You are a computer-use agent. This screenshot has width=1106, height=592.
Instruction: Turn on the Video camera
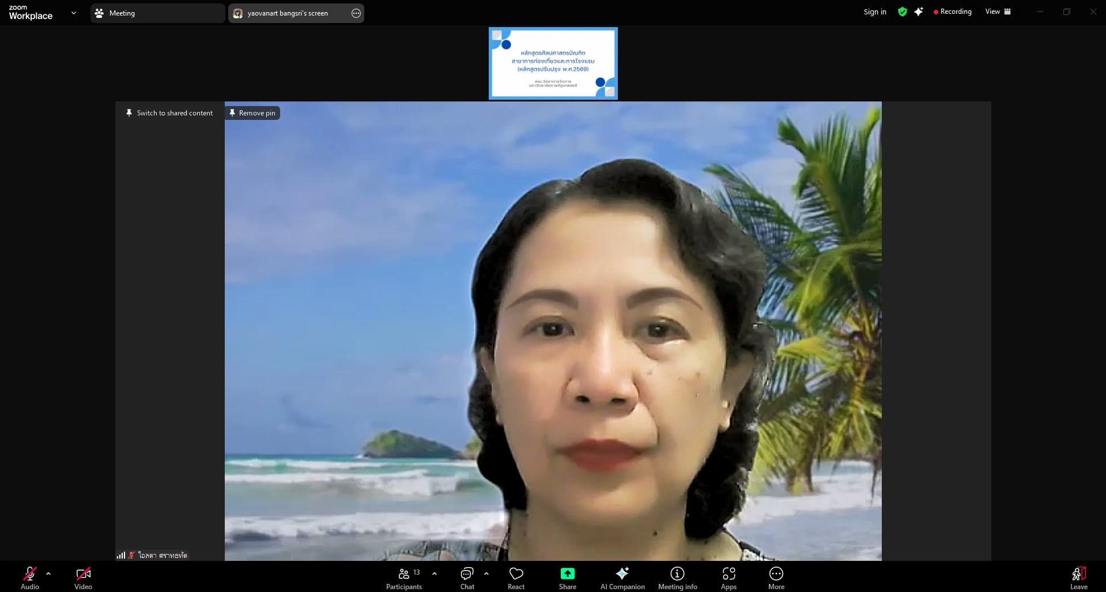tap(83, 578)
